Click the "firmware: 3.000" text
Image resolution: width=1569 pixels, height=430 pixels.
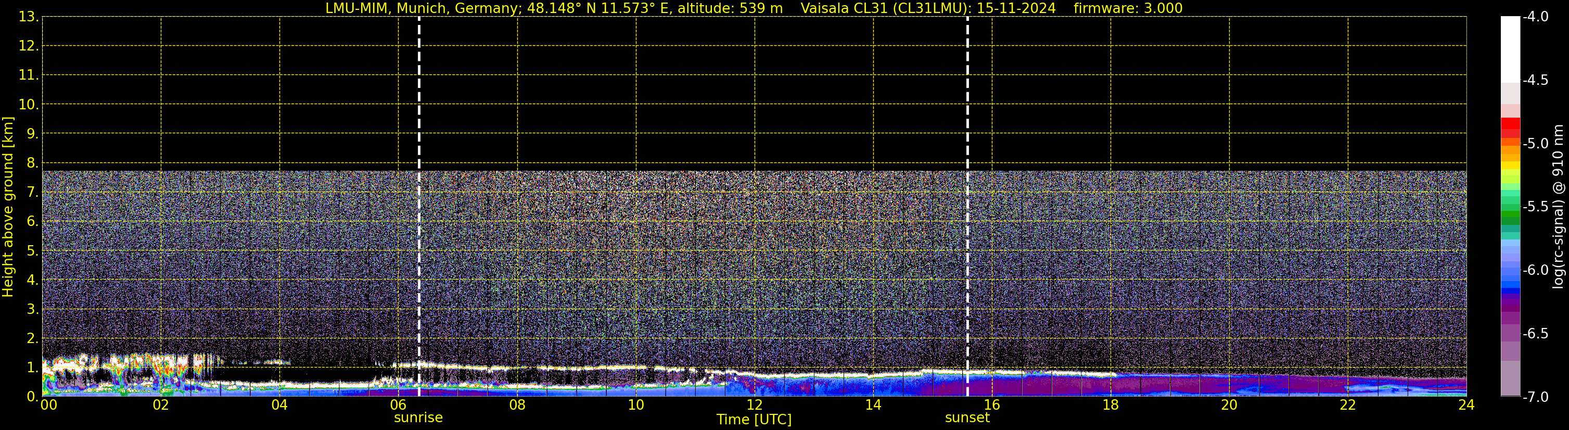tap(1128, 8)
